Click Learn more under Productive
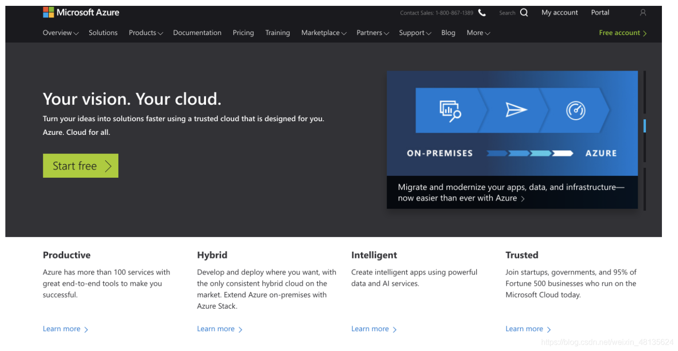The height and width of the screenshot is (351, 678). pyautogui.click(x=66, y=329)
